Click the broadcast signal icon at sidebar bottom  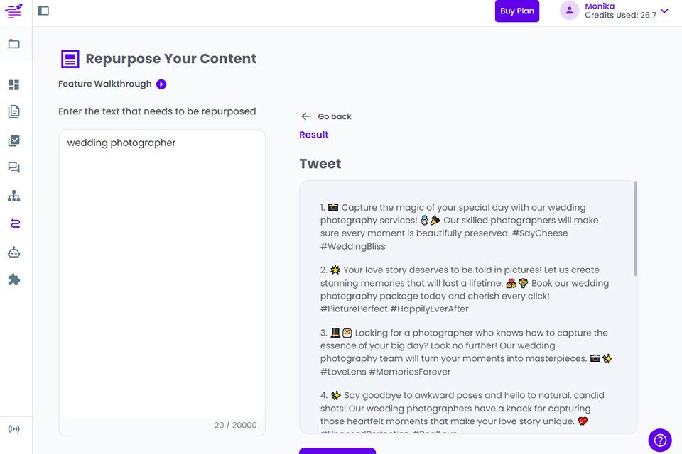click(x=14, y=428)
